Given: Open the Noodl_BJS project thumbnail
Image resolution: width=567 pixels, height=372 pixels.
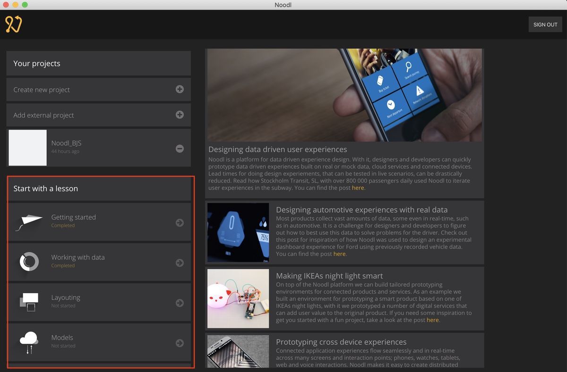Looking at the screenshot, I should 28,148.
